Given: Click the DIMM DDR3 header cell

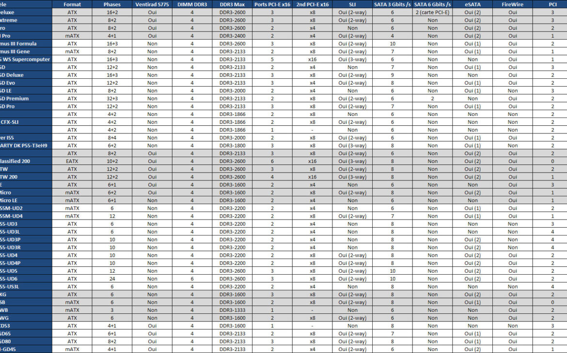Looking at the screenshot, I should (x=192, y=4).
